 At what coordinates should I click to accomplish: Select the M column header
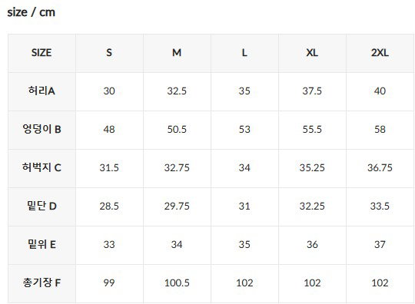177,53
